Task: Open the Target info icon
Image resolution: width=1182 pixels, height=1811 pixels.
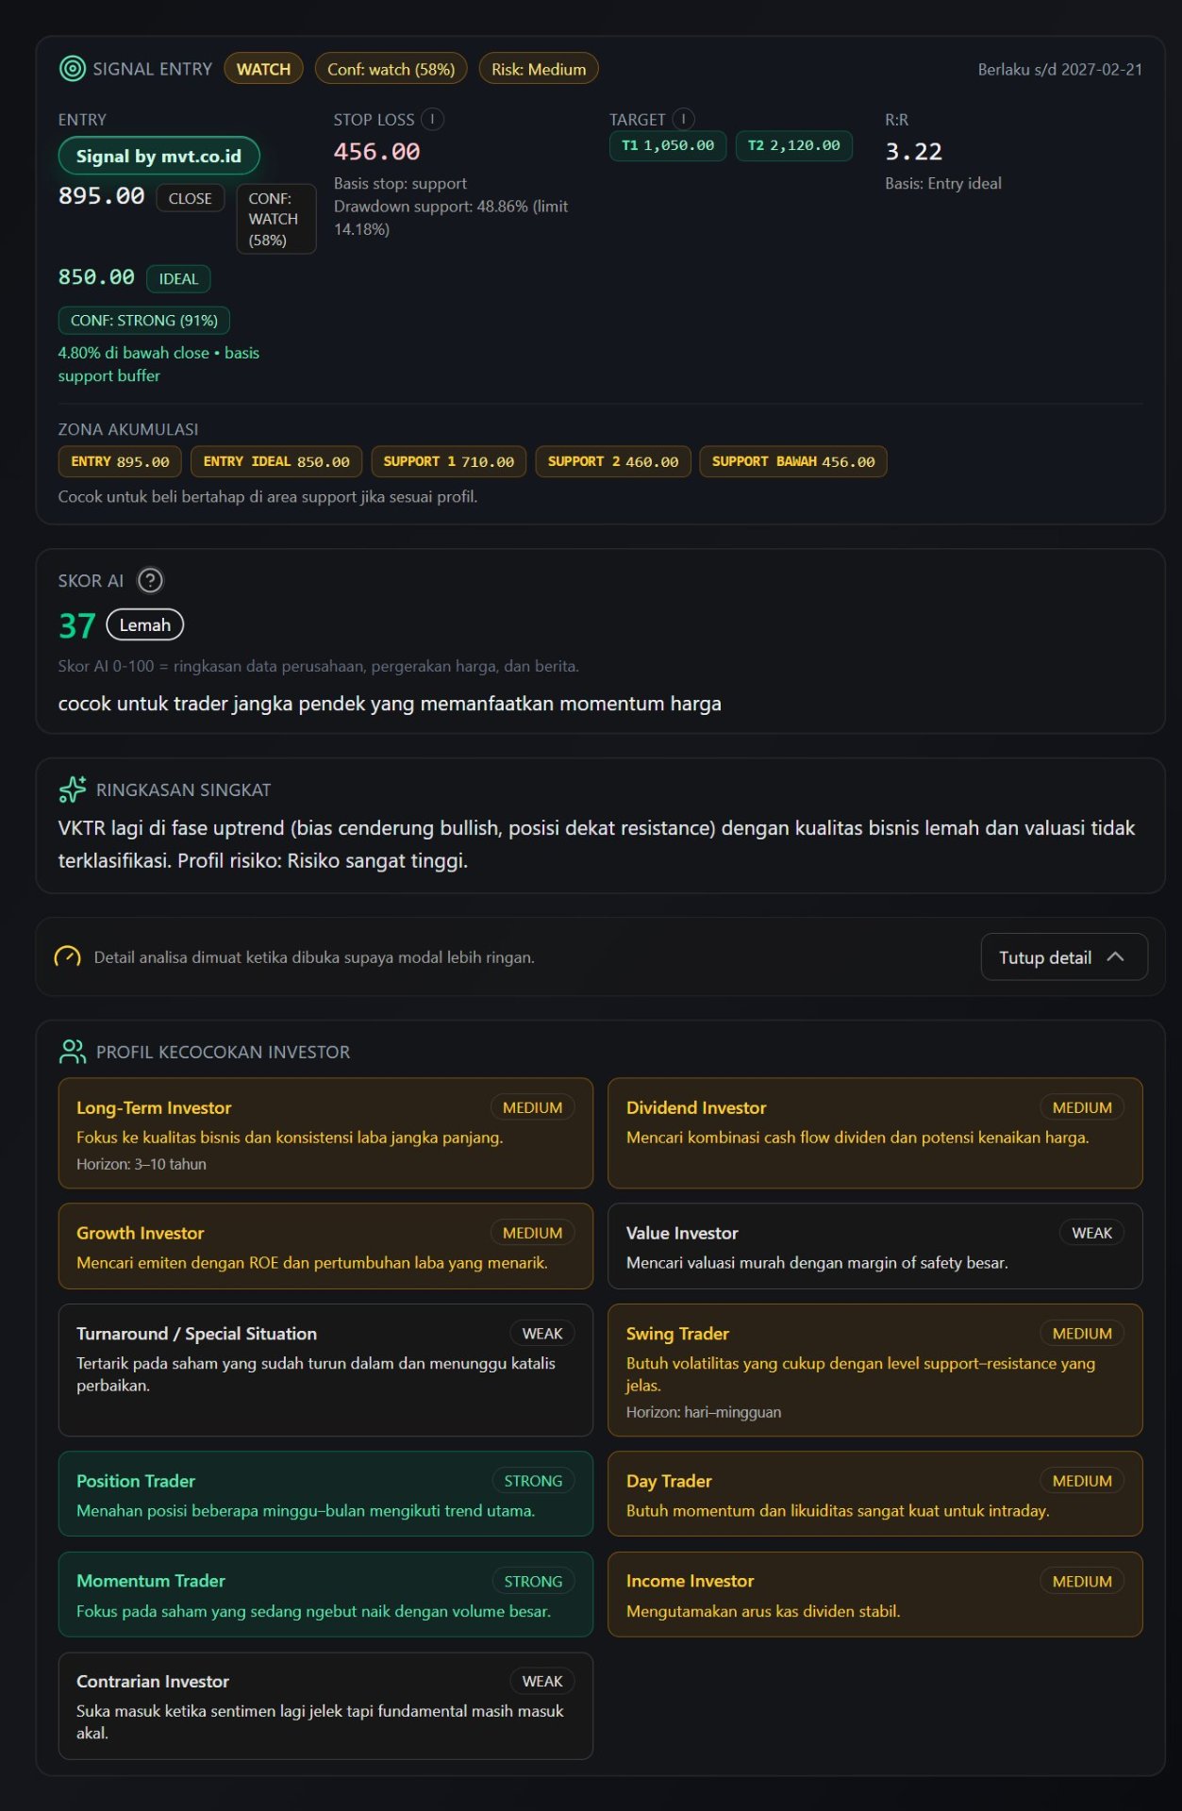Action: (x=683, y=119)
